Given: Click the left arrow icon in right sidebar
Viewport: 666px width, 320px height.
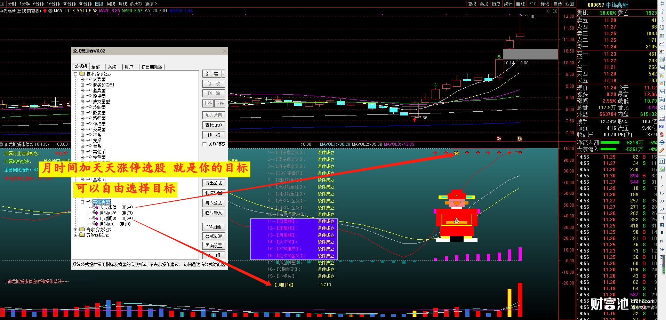Looking at the screenshot, I should point(661,3).
